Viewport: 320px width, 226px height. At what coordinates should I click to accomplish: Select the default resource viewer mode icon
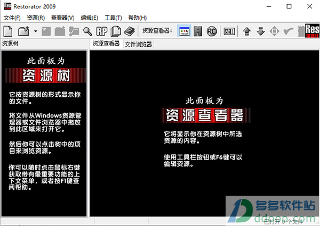[184, 31]
